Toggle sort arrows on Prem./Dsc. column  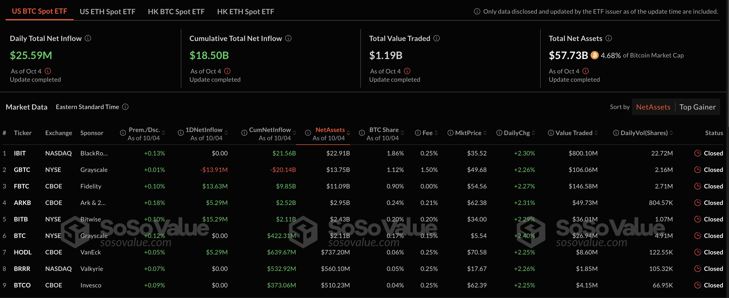click(x=163, y=133)
